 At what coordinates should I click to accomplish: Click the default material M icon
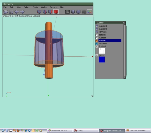(x=97, y=35)
